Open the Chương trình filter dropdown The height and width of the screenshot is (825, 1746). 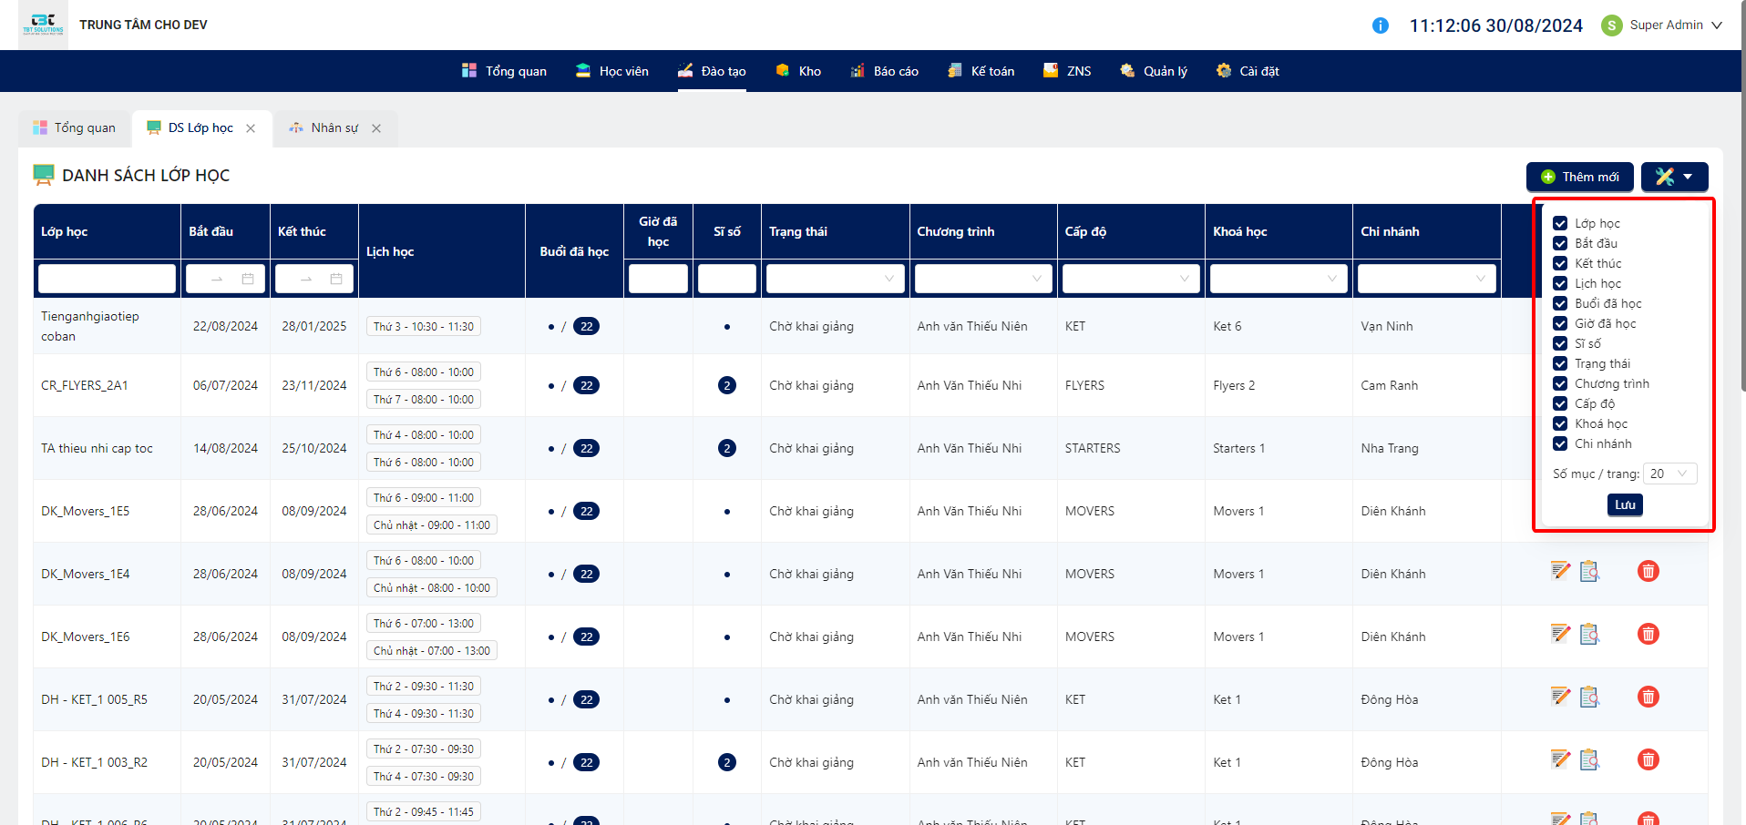tap(983, 279)
